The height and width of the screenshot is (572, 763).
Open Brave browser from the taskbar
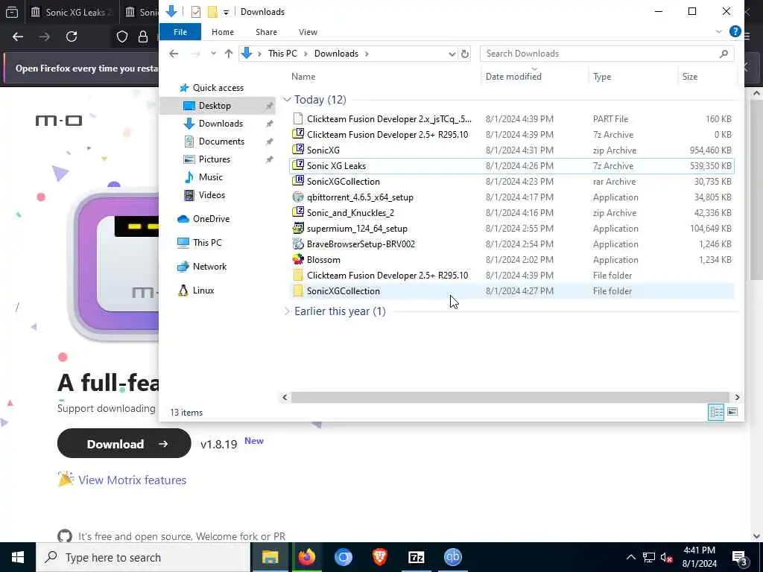(379, 557)
